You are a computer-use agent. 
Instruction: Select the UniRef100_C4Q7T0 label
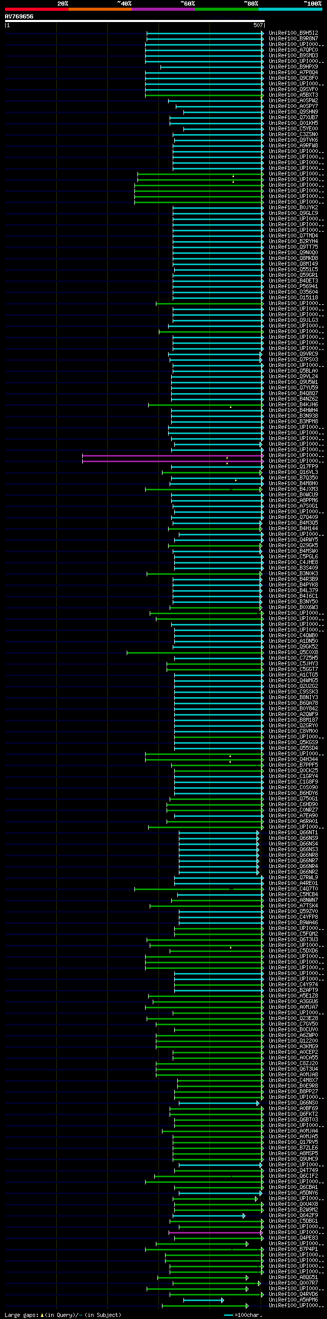coord(293,890)
